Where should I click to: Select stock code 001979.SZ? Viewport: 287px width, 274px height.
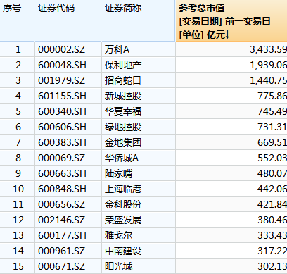point(61,80)
